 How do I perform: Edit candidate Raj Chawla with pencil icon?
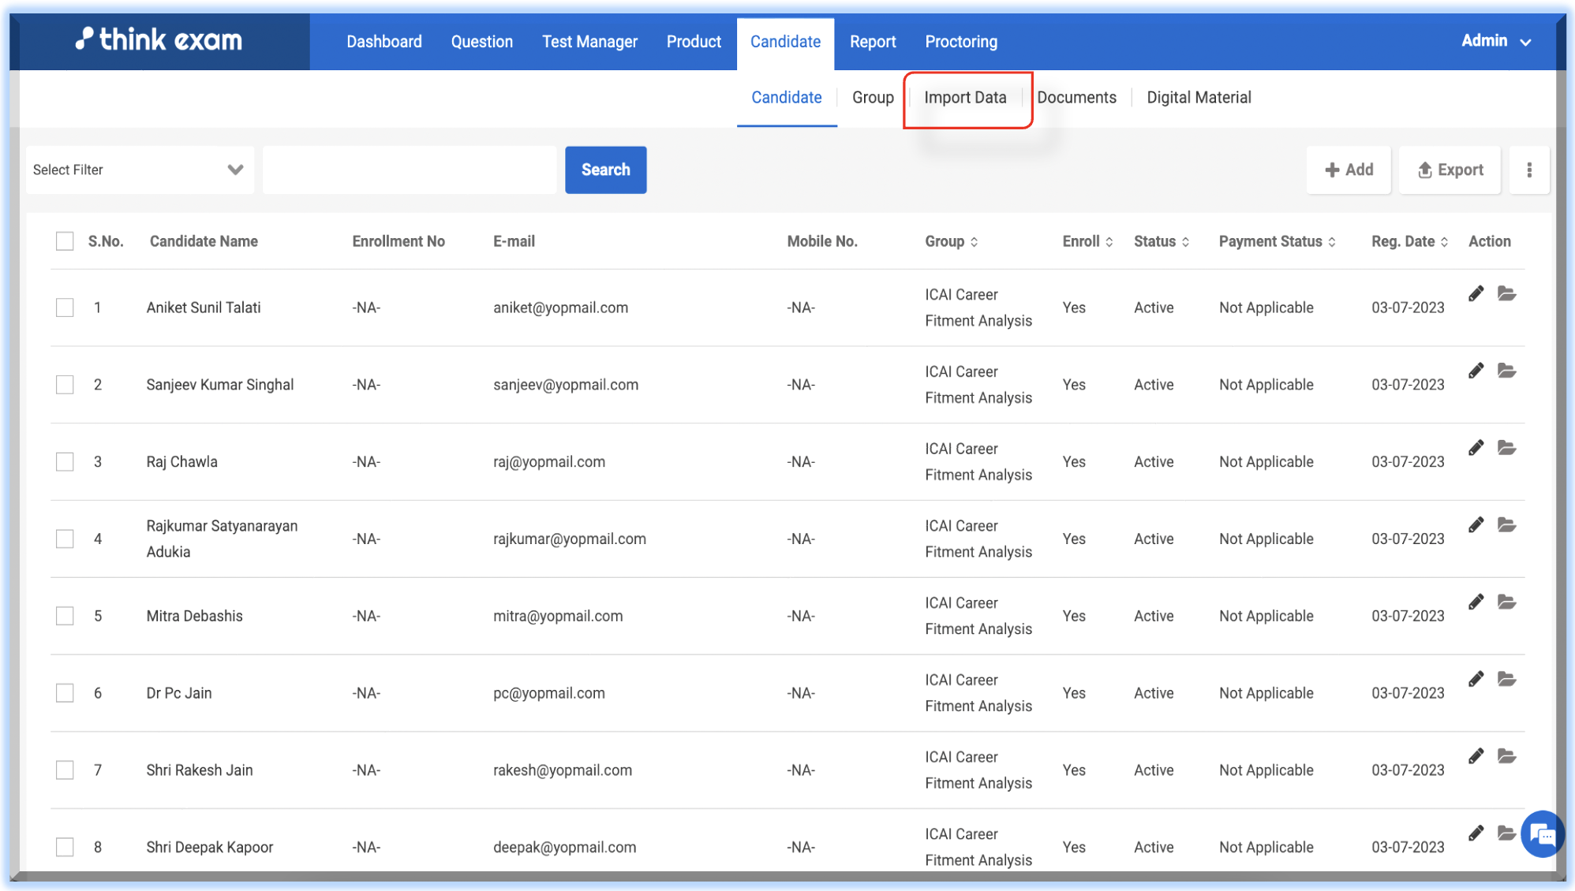tap(1476, 448)
